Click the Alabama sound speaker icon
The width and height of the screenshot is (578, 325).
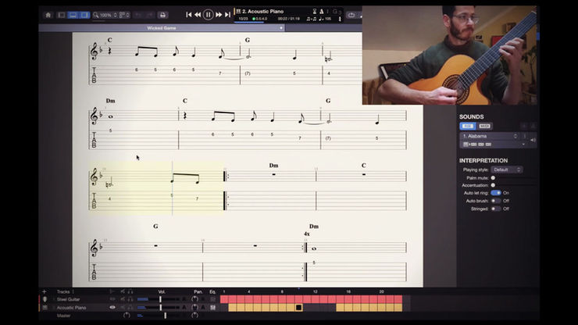pyautogui.click(x=533, y=140)
